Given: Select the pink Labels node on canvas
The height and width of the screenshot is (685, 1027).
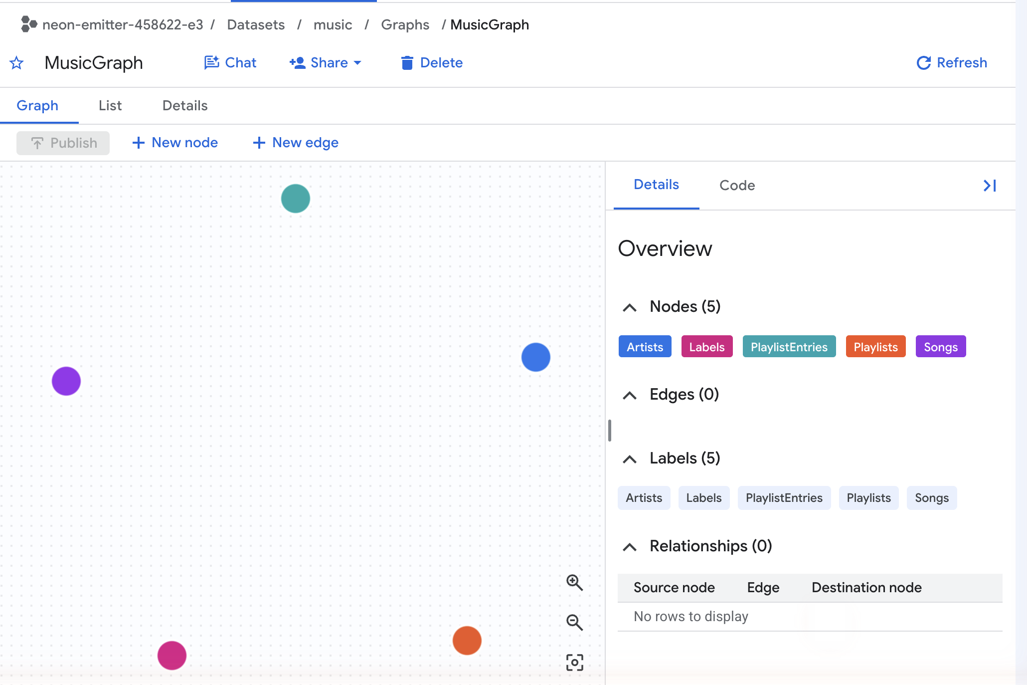Looking at the screenshot, I should 172,656.
